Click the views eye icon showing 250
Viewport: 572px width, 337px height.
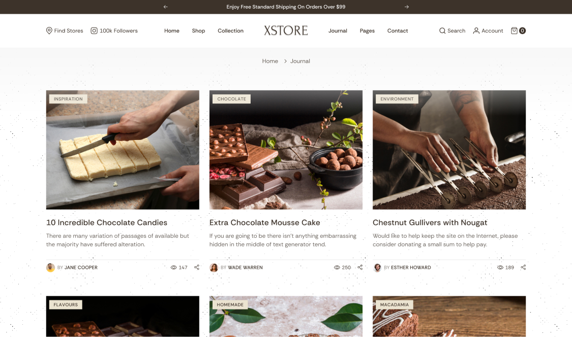click(337, 267)
